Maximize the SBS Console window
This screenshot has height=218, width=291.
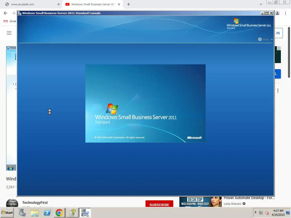(267, 13)
